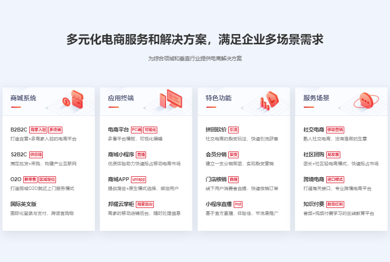Click the Hot tag beside 小程序直播

[x=238, y=205]
